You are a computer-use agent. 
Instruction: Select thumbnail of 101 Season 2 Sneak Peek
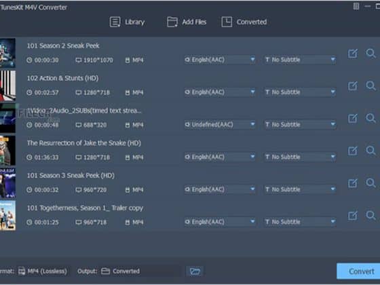(7, 53)
